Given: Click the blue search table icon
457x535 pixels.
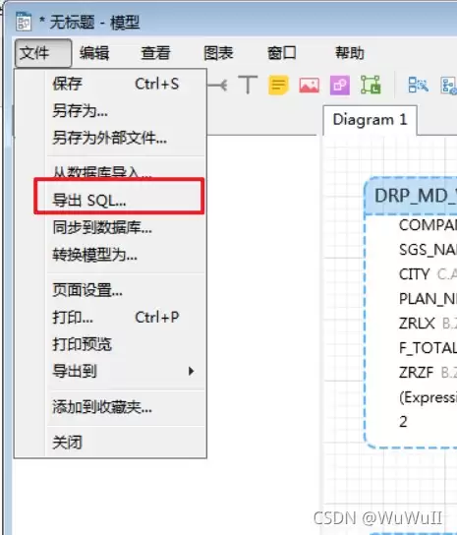Looking at the screenshot, I should (x=418, y=85).
